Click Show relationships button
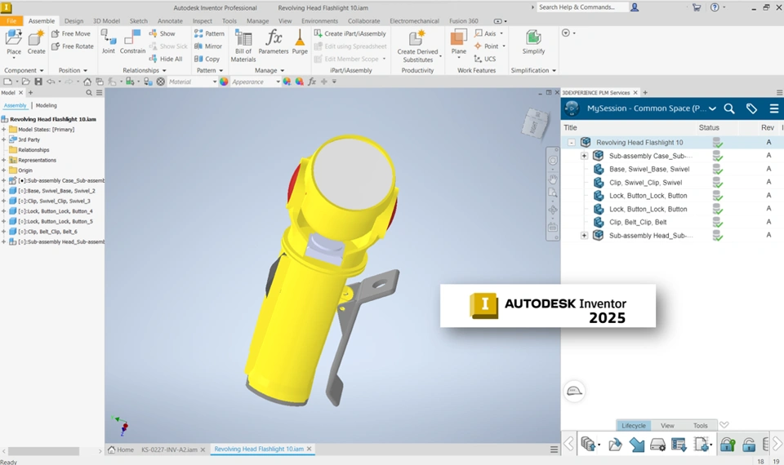784x465 pixels. coord(162,33)
